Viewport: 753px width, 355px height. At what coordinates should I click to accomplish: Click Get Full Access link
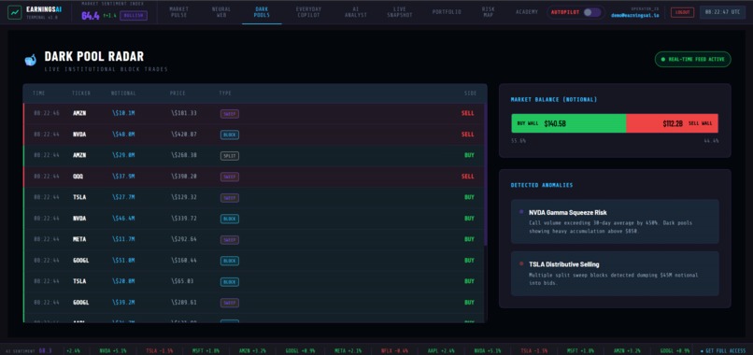click(x=724, y=351)
